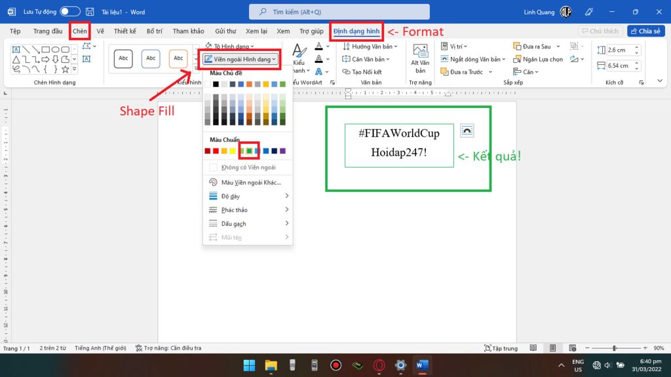Viewport: 671px width, 377px height.
Task: Open Tô Hình dạng shape fill dropdown
Action: (229, 46)
